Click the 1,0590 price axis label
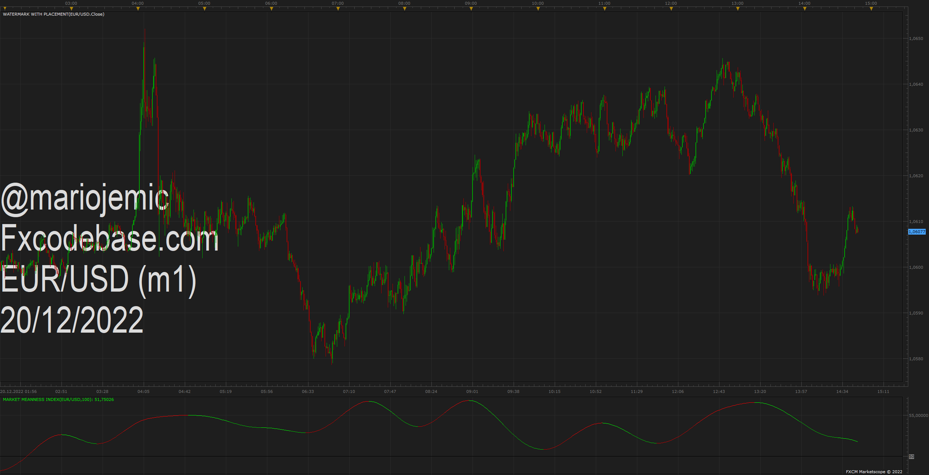929x475 pixels. click(916, 313)
